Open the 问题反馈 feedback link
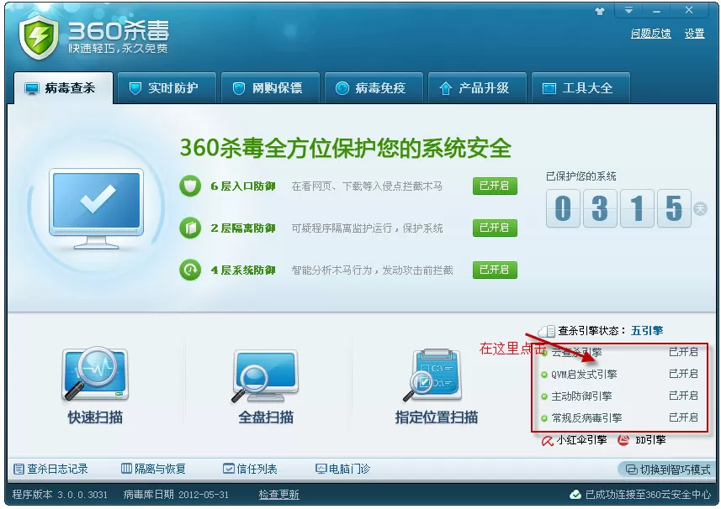Screen dimensions: 721x509 650,34
